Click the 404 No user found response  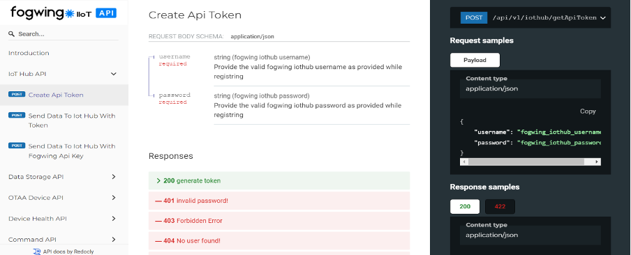click(279, 241)
